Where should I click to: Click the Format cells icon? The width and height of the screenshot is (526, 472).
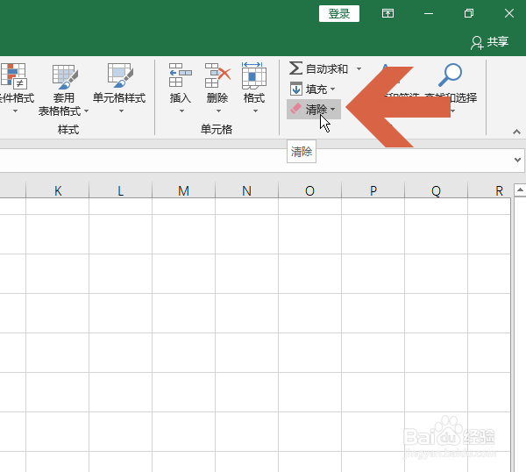pos(254,75)
